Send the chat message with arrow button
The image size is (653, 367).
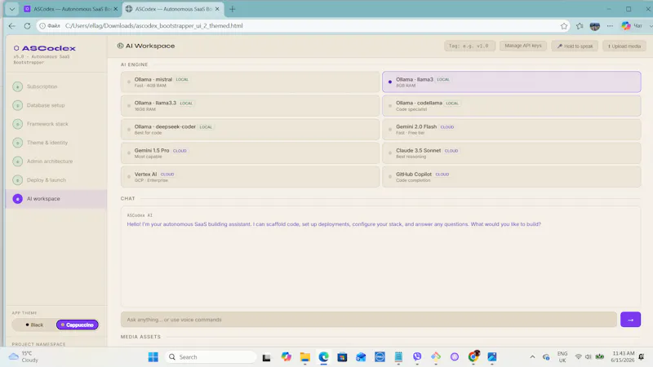tap(630, 320)
